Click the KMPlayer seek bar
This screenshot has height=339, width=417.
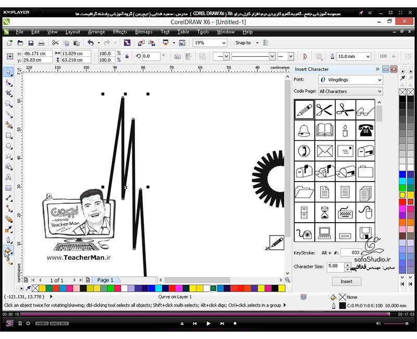(205, 314)
